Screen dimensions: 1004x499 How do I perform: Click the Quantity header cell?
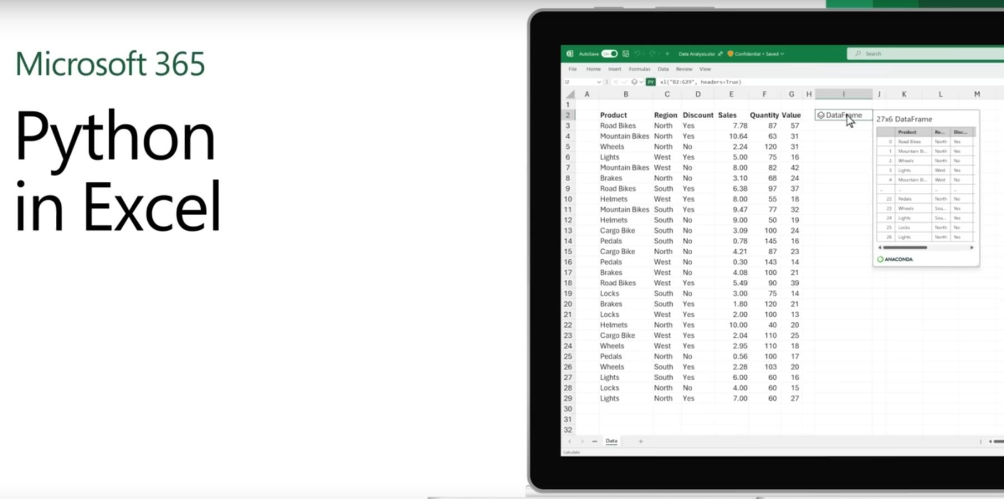click(764, 115)
